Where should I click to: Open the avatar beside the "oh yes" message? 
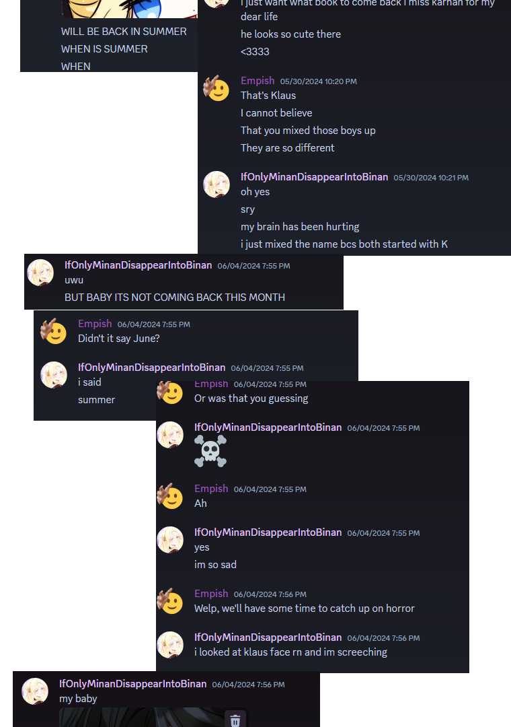pos(217,184)
